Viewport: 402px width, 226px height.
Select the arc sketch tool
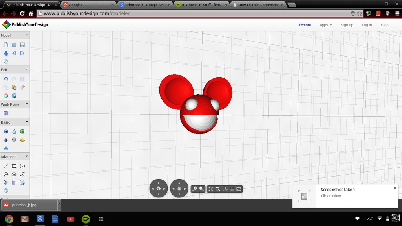[6, 174]
